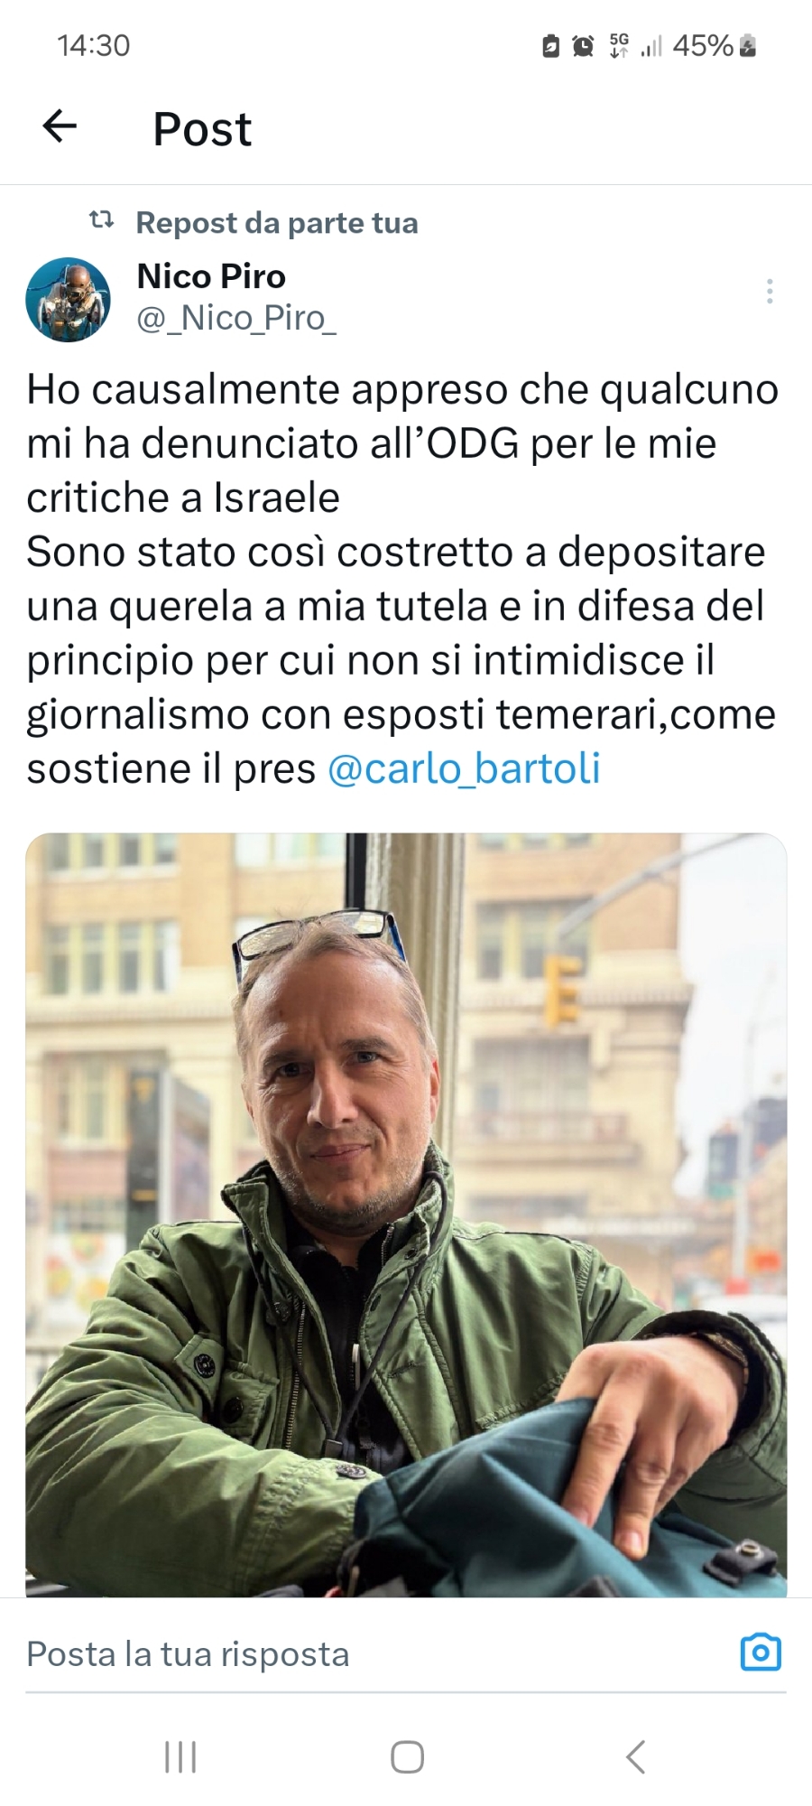The image size is (812, 1806).
Task: Tap 'Repost da parte tua' label
Action: (277, 222)
